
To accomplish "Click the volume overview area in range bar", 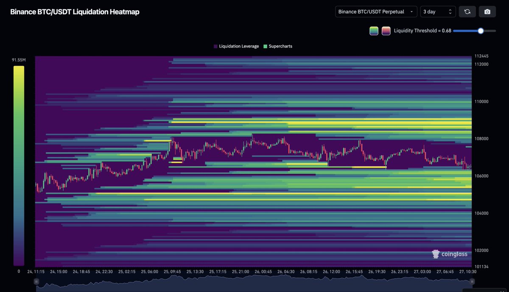I will (254, 283).
